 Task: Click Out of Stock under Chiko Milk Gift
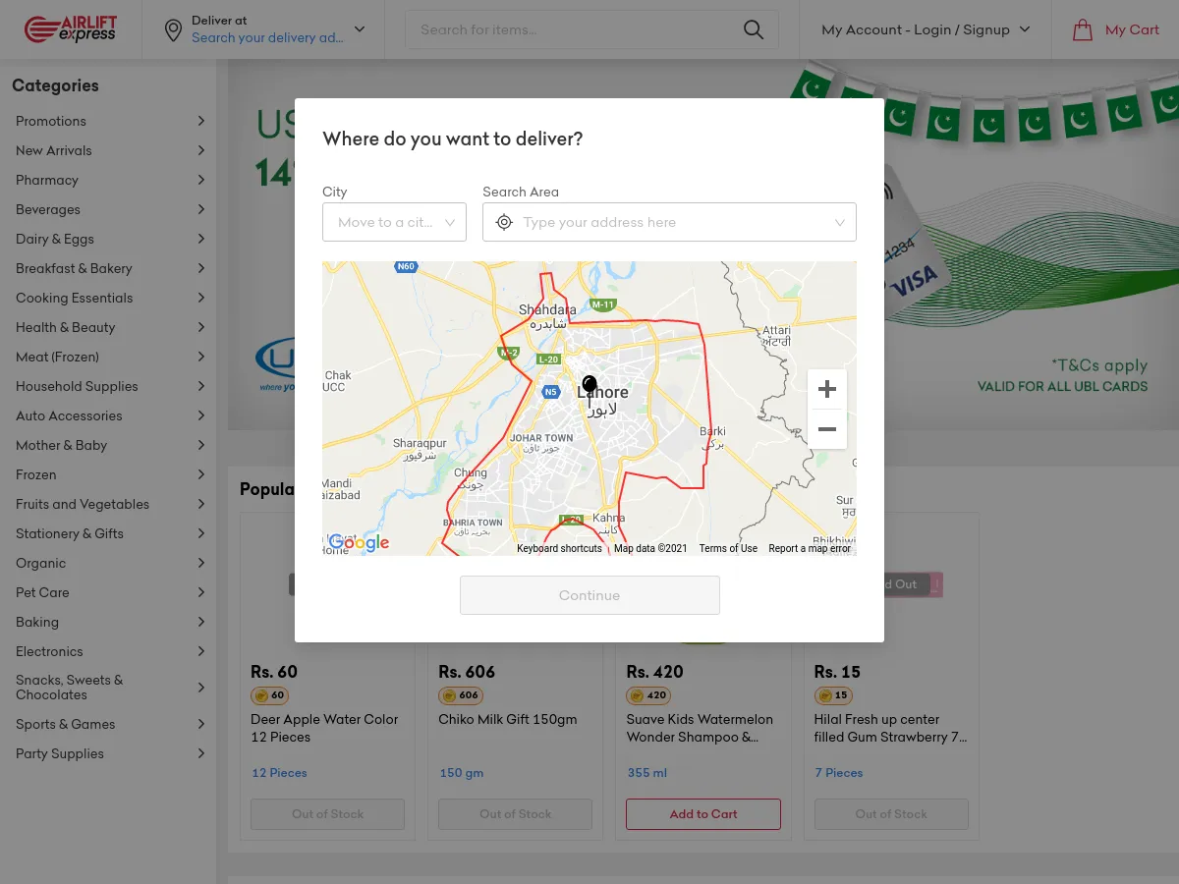coord(515,814)
